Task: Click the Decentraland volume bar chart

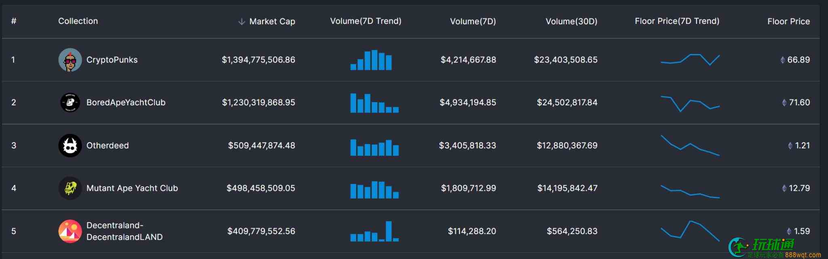Action: [x=374, y=231]
